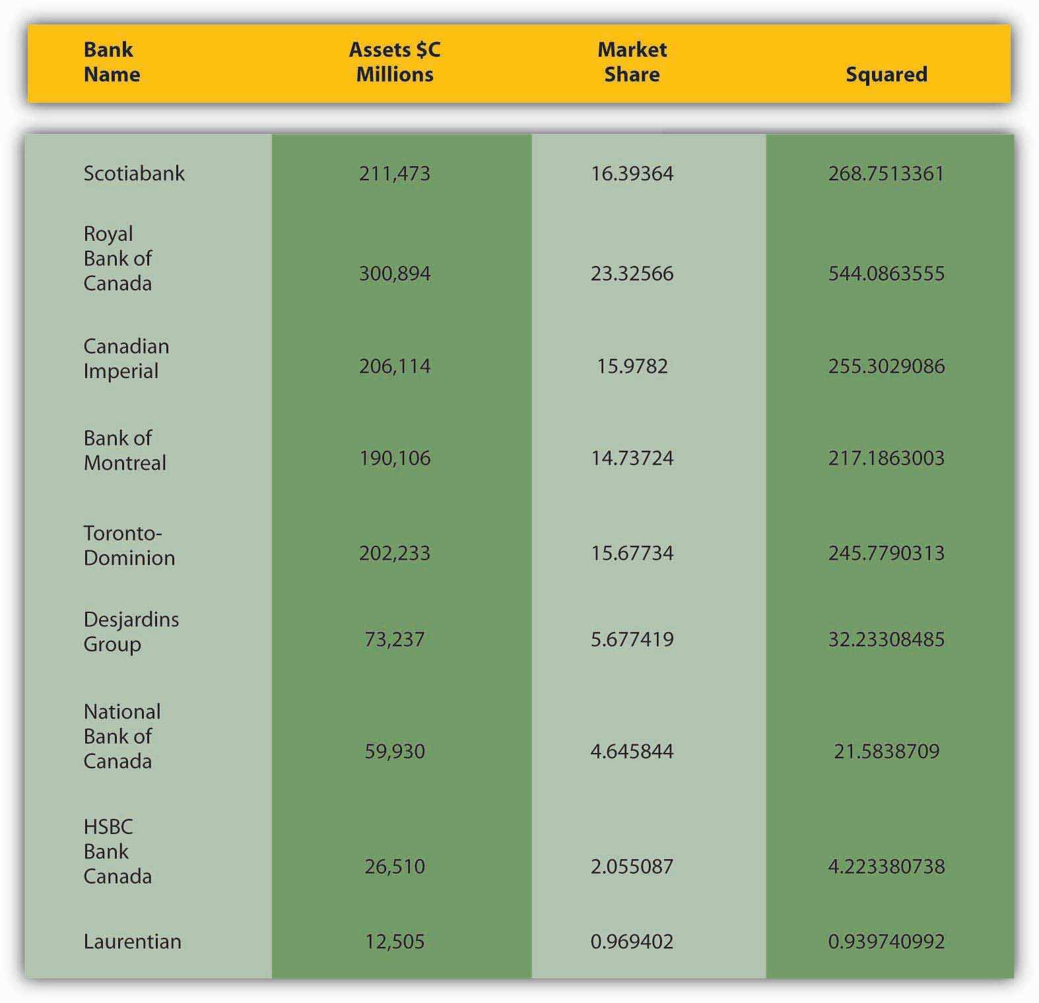Click the Assets $C Millions header
This screenshot has height=1003, width=1039.
click(x=395, y=62)
